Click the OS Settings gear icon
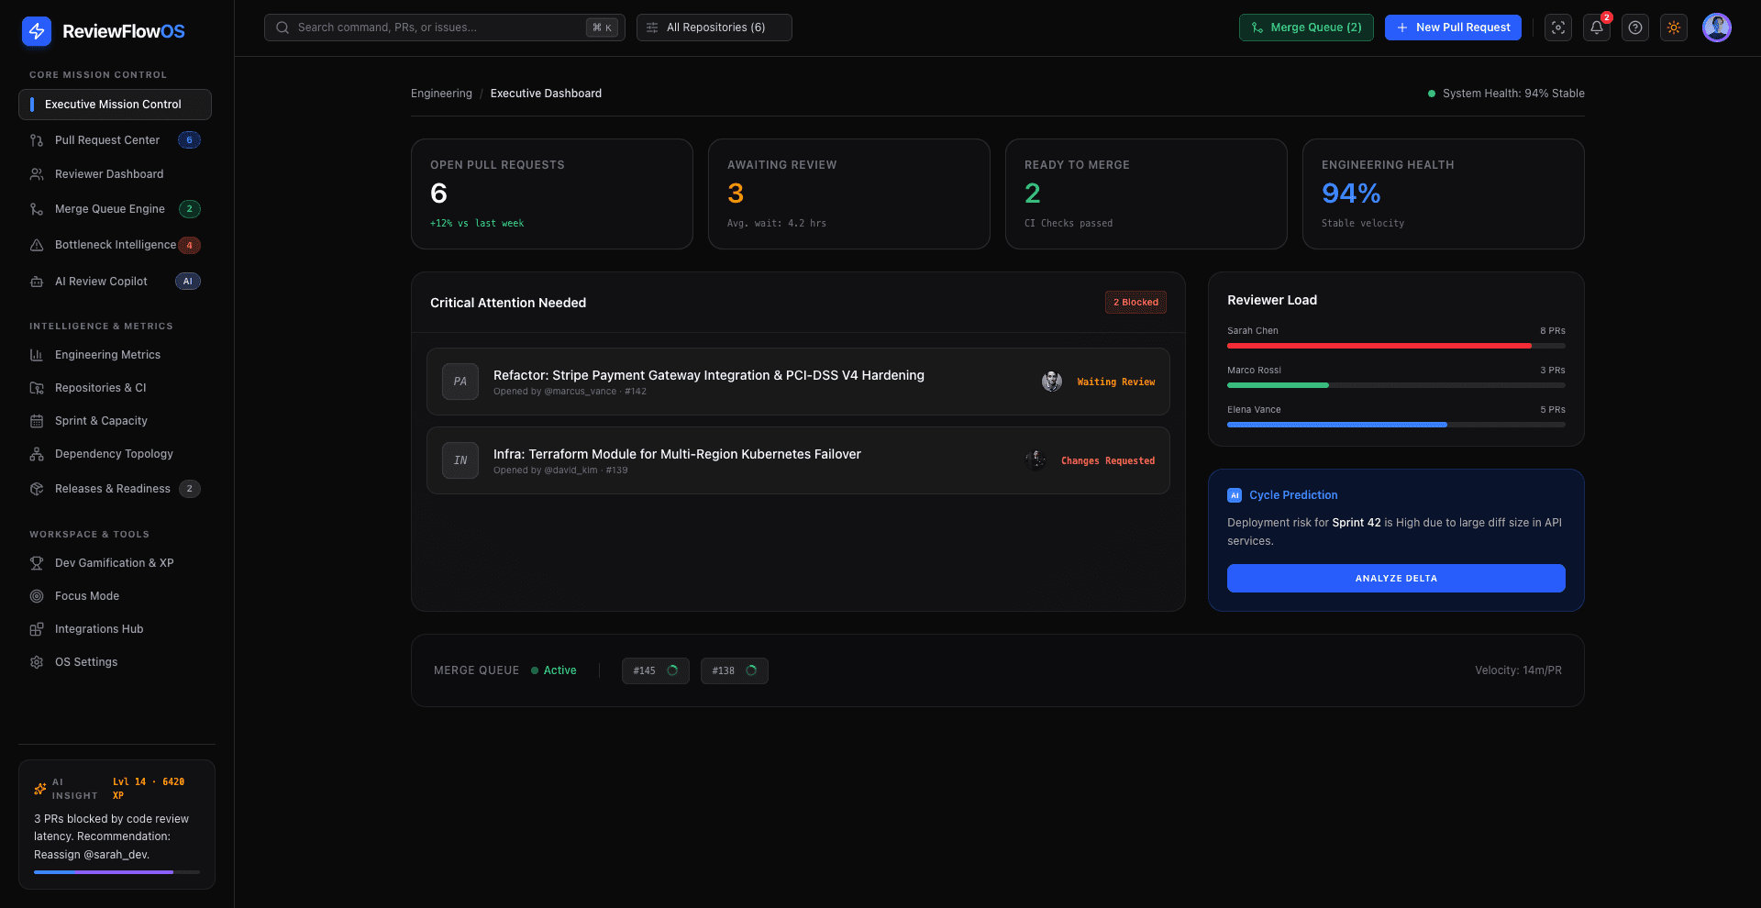This screenshot has width=1761, height=908. click(x=37, y=662)
